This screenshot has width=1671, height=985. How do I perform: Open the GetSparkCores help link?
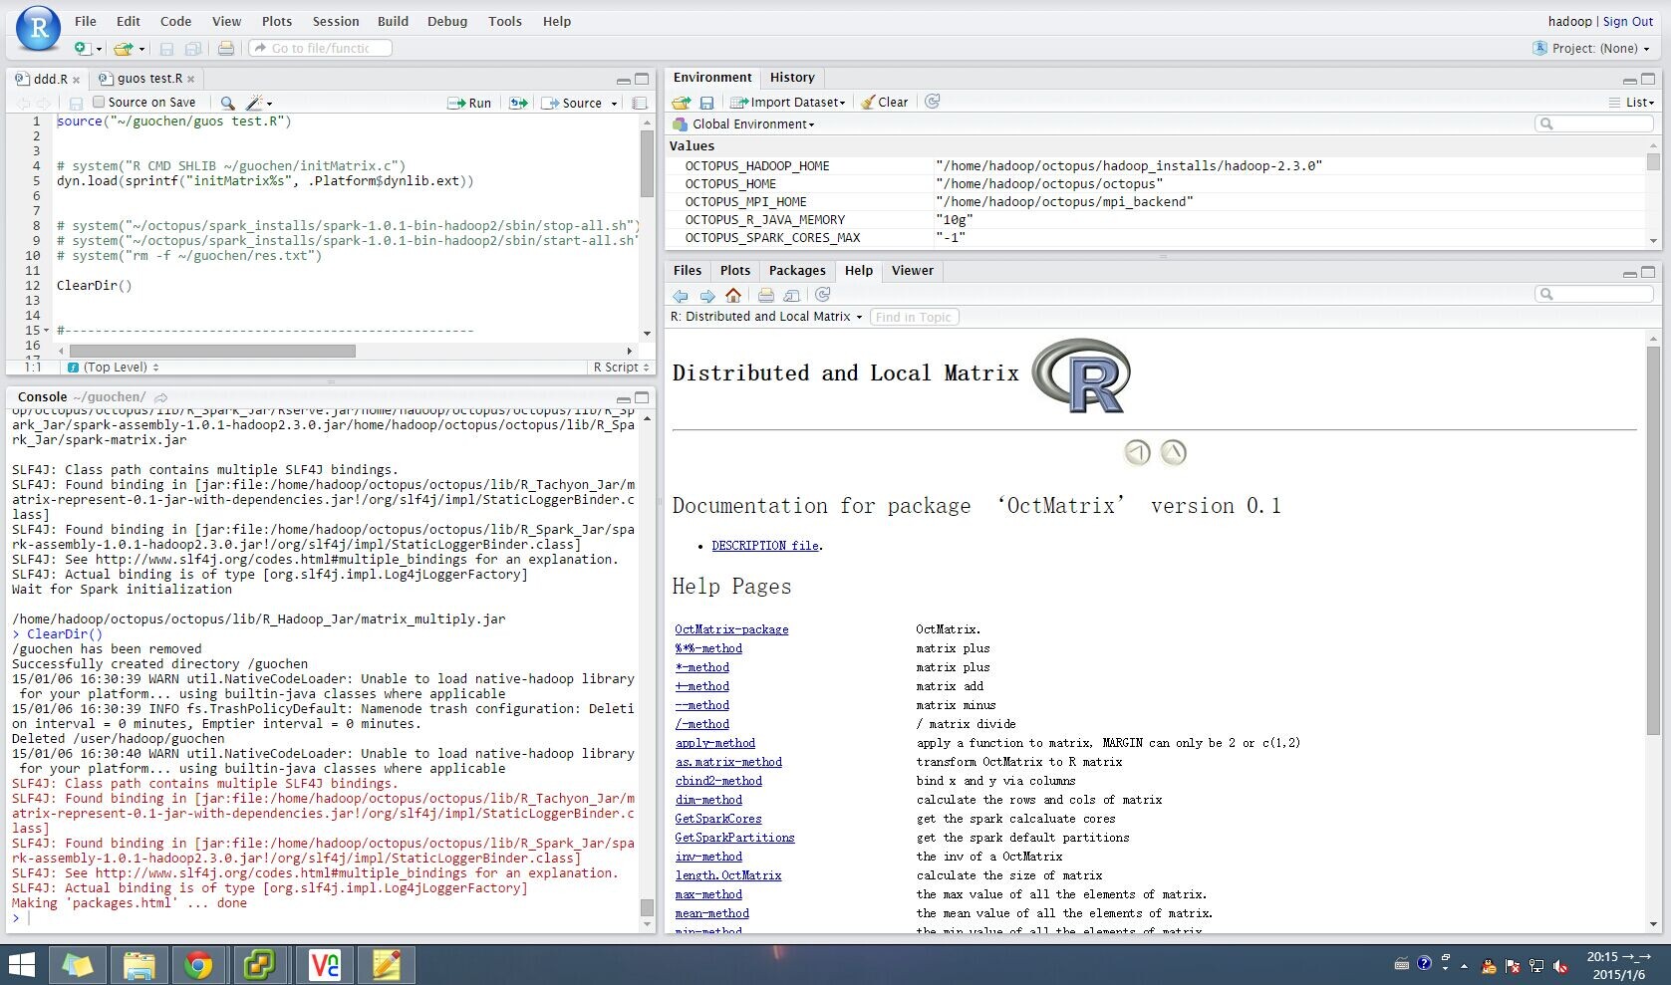point(718,819)
